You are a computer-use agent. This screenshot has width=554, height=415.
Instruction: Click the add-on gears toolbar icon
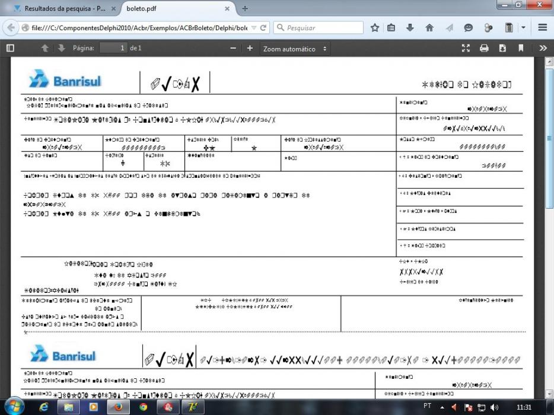[x=488, y=27]
